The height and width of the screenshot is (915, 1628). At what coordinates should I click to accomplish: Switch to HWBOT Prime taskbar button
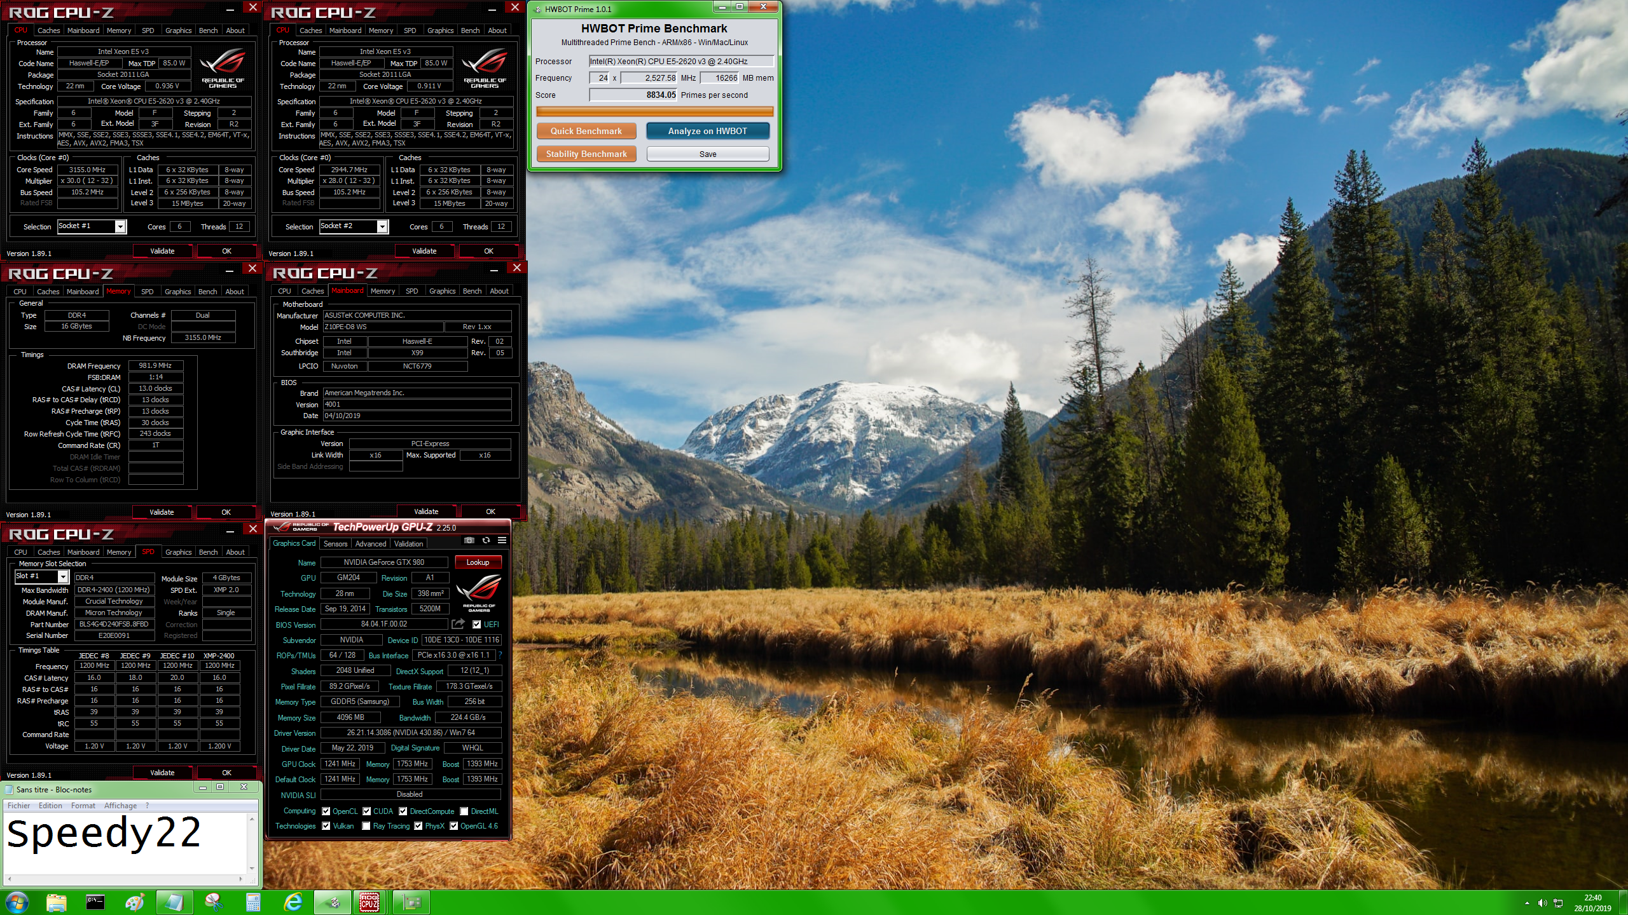pyautogui.click(x=332, y=902)
